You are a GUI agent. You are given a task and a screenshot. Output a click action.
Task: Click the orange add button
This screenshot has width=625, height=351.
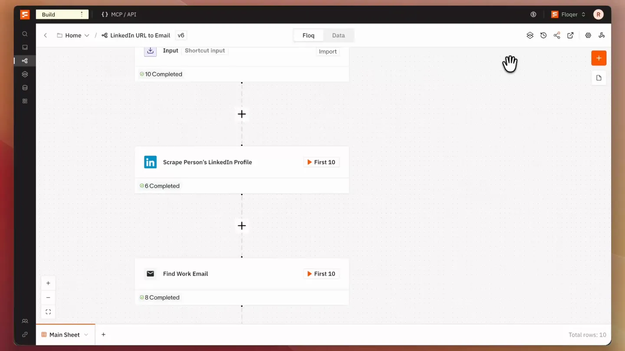[599, 58]
